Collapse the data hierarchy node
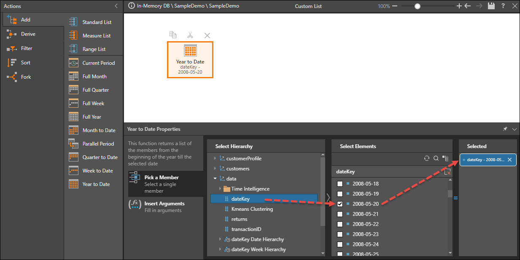 [x=215, y=179]
